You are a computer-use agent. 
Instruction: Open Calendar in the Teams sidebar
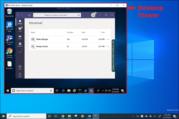[x=20, y=44]
